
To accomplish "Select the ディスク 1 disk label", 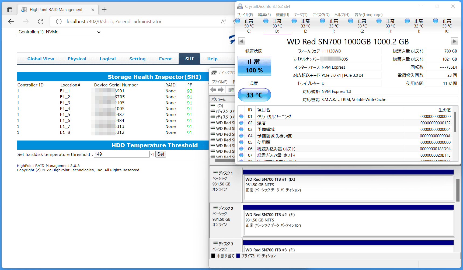I will [x=226, y=173].
